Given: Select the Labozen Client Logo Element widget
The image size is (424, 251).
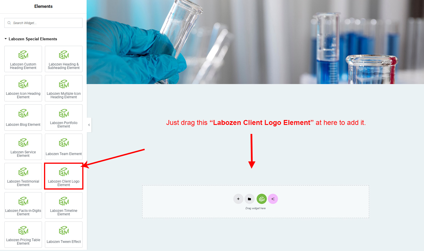Looking at the screenshot, I should pyautogui.click(x=64, y=176).
